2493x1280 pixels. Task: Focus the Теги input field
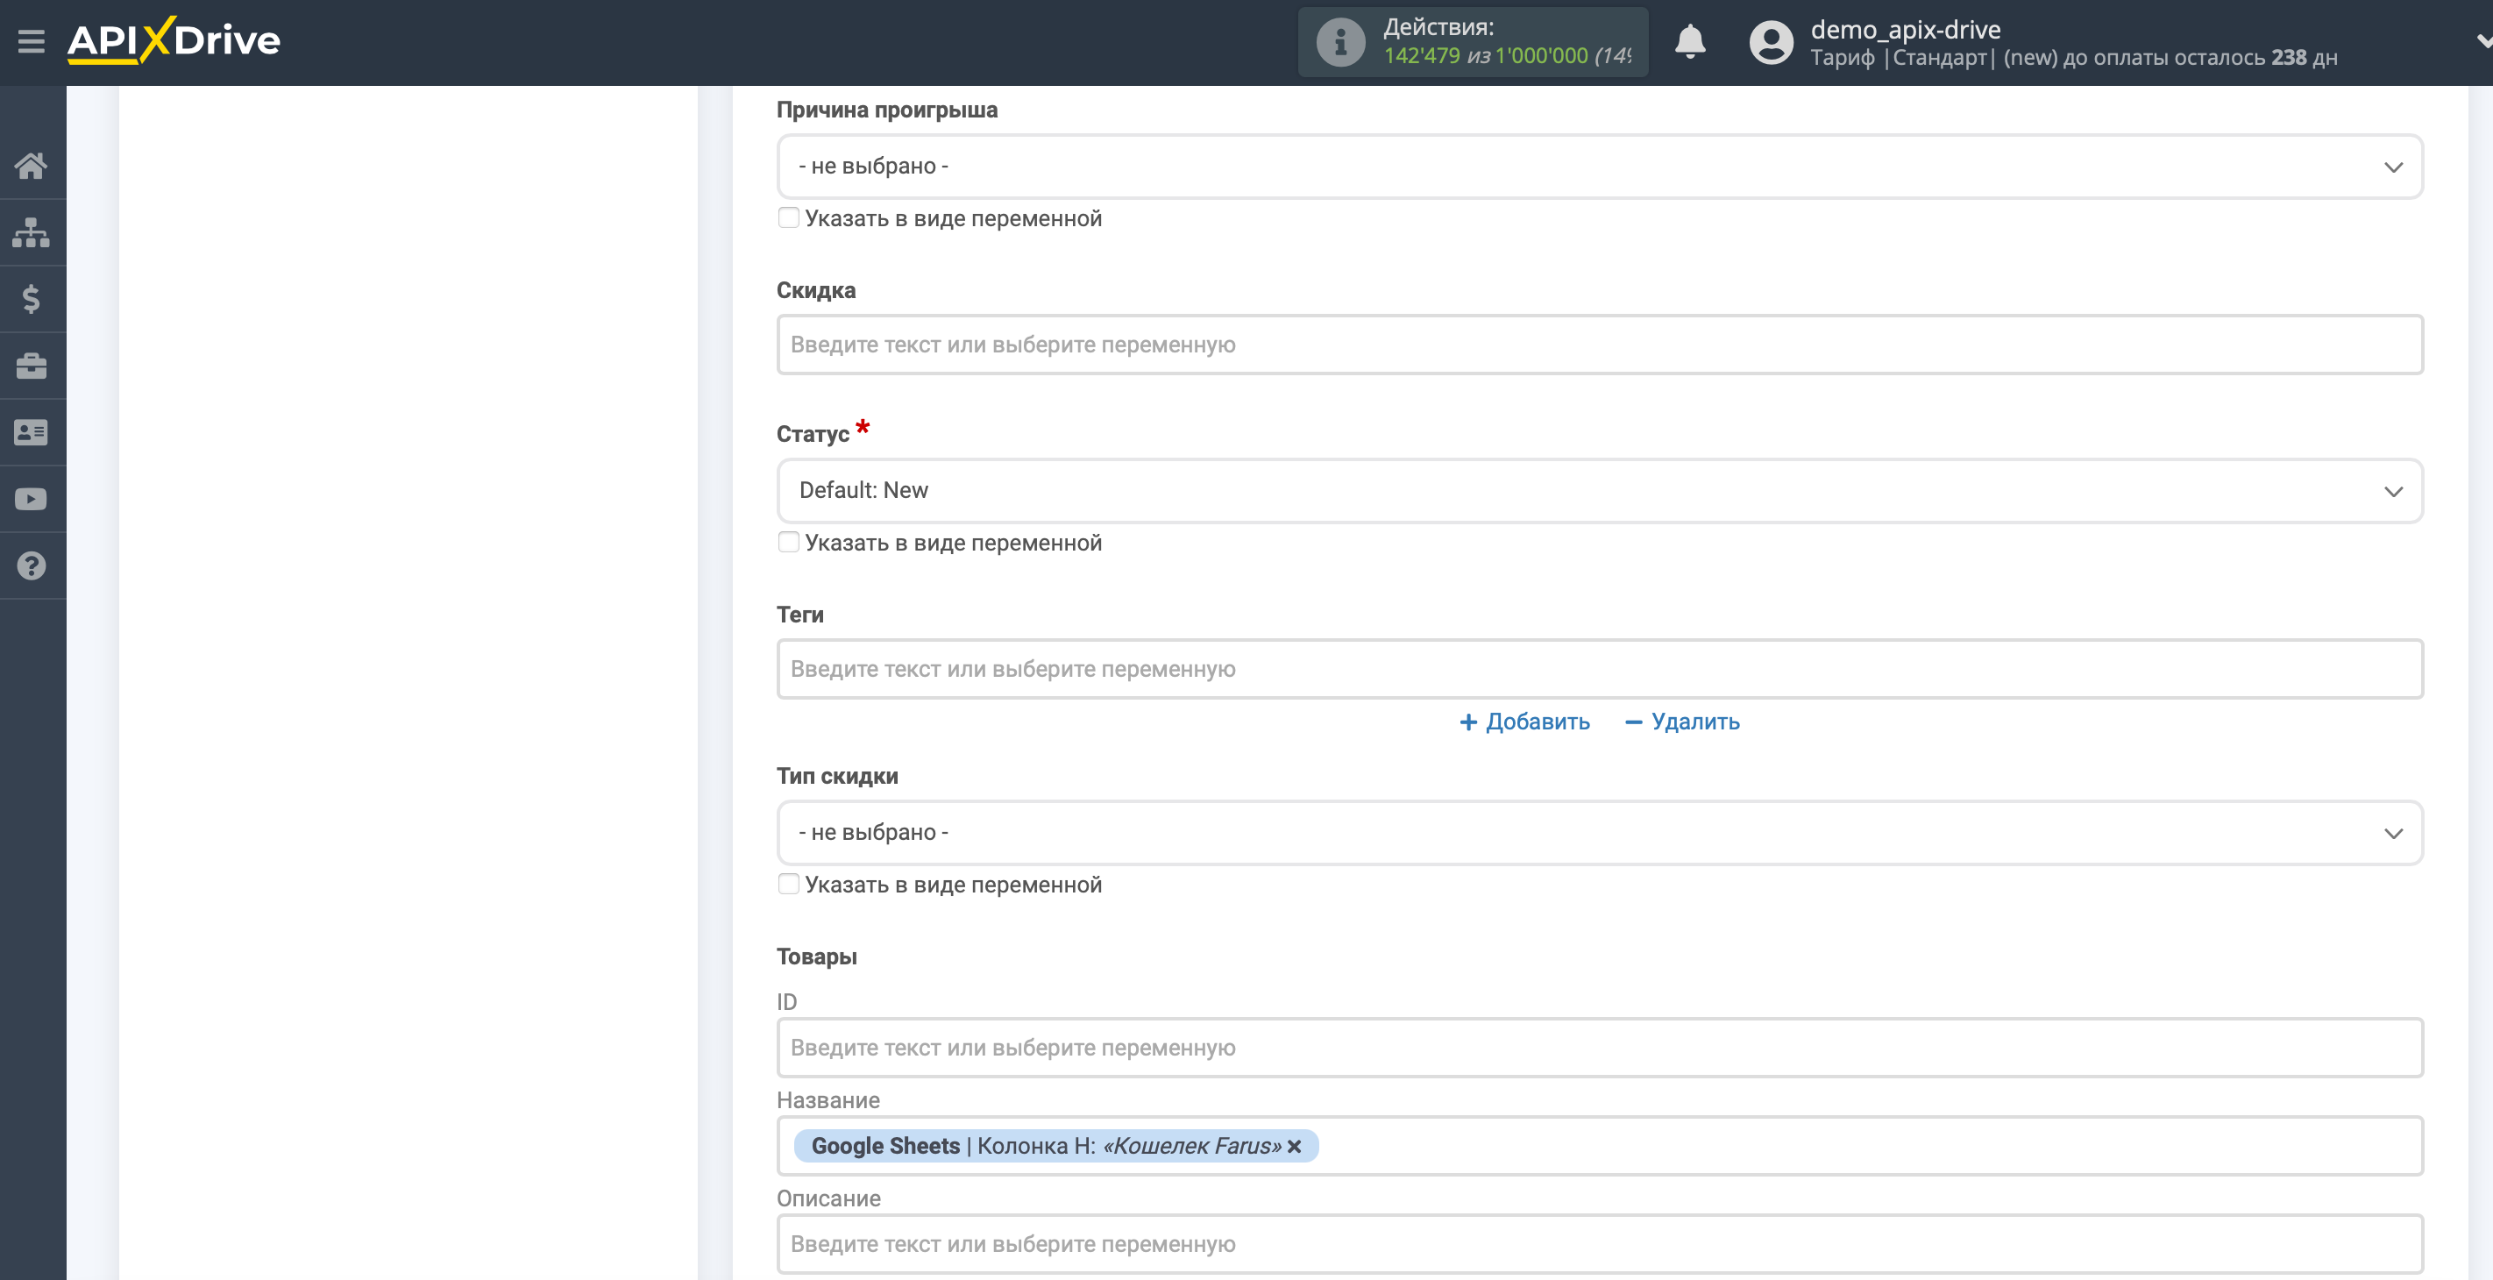[x=1599, y=669]
